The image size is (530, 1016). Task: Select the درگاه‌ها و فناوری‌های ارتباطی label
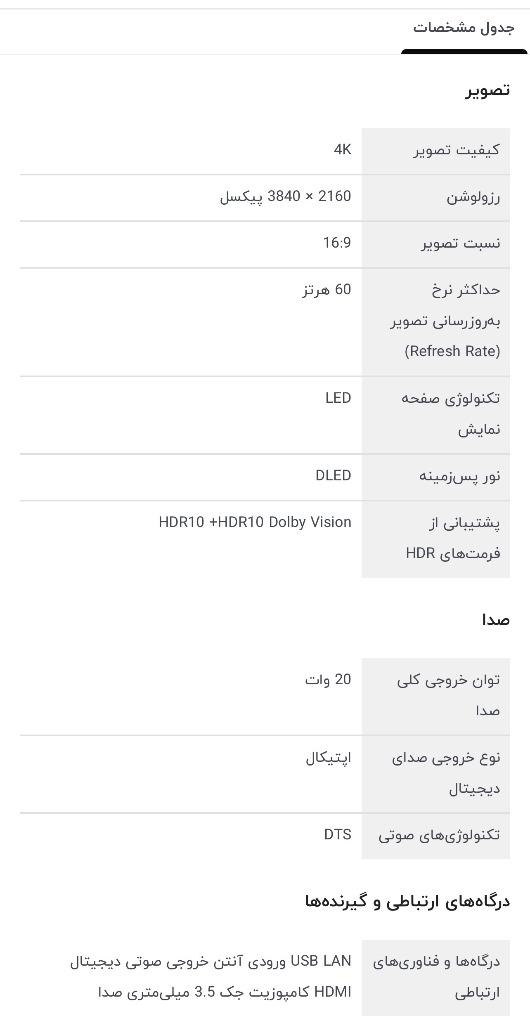pyautogui.click(x=436, y=977)
